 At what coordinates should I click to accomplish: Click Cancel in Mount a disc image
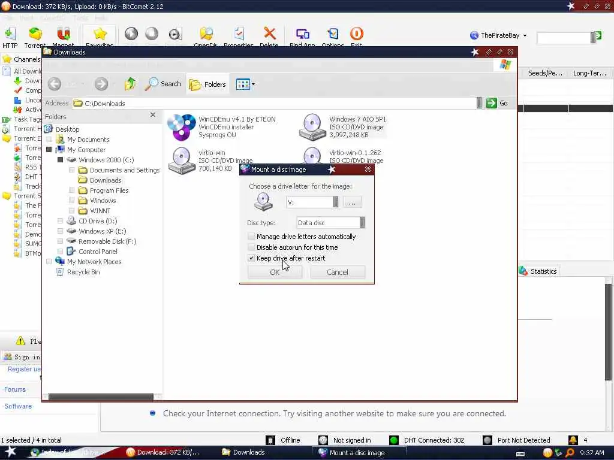[x=338, y=272]
